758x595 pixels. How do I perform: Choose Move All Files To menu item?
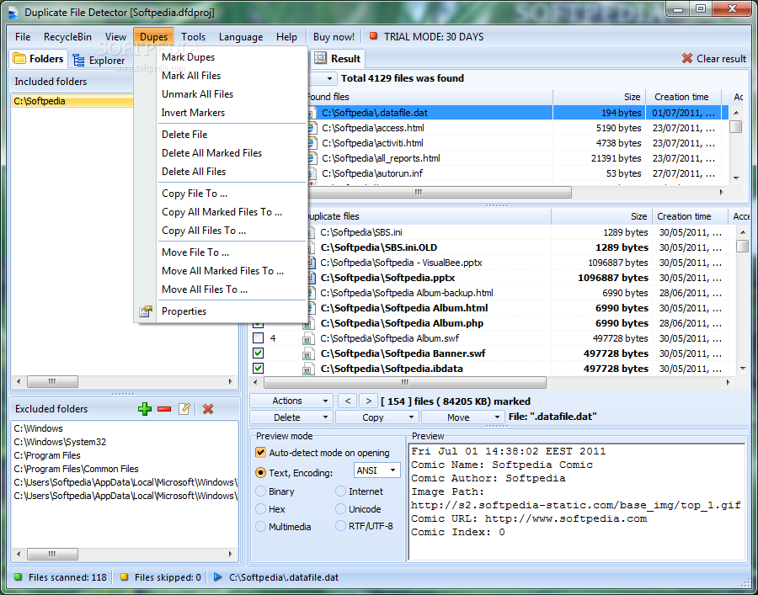[x=205, y=290]
